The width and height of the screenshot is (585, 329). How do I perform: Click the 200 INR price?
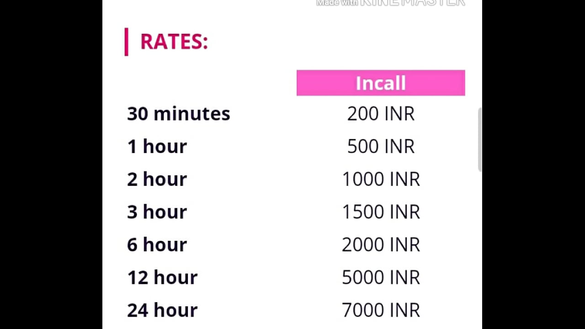pos(381,114)
